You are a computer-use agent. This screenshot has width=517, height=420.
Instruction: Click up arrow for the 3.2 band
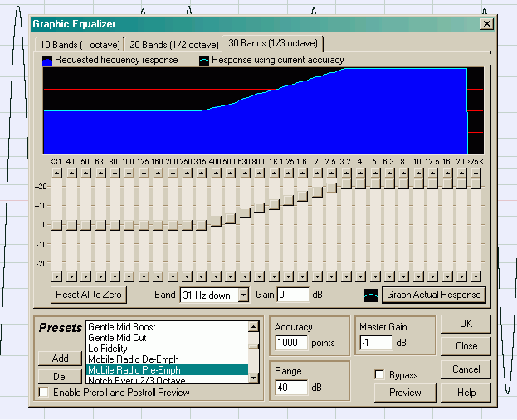click(x=346, y=173)
